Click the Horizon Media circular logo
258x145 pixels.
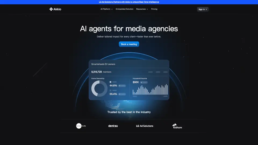79,126
